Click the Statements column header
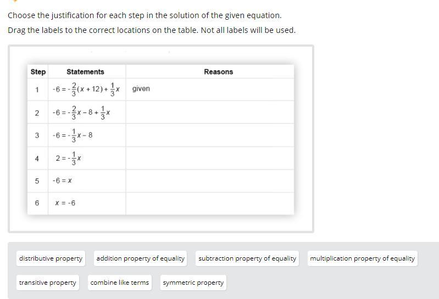This screenshot has width=439, height=299. 85,72
